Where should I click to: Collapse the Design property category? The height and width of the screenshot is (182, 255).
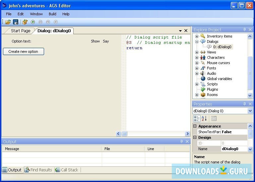pos(195,137)
